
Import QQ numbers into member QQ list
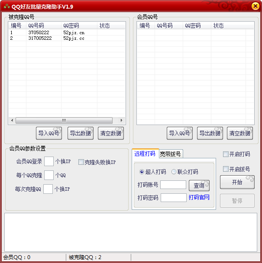[179, 133]
